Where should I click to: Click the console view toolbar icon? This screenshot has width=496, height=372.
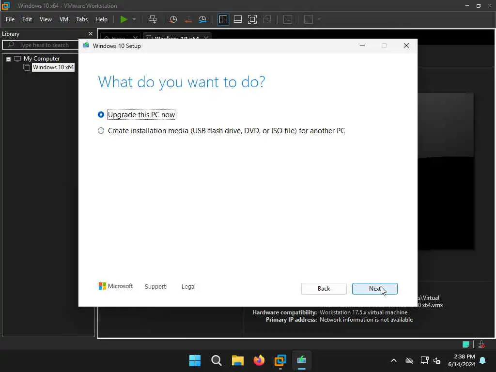(x=288, y=19)
